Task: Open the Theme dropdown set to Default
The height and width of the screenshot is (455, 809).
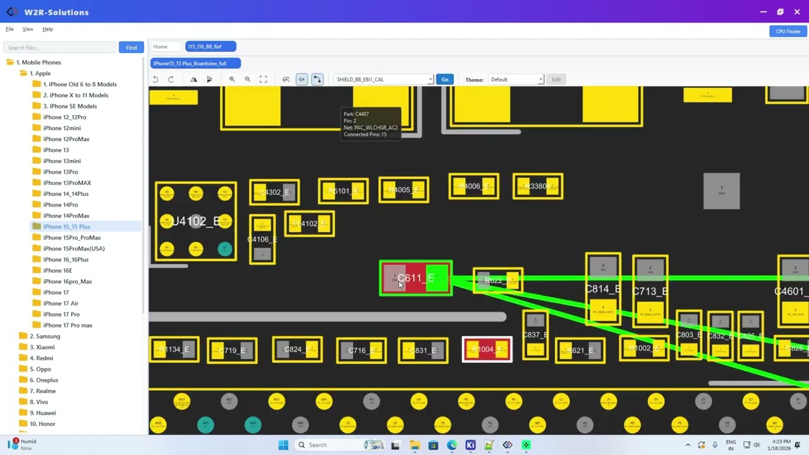Action: pos(516,80)
